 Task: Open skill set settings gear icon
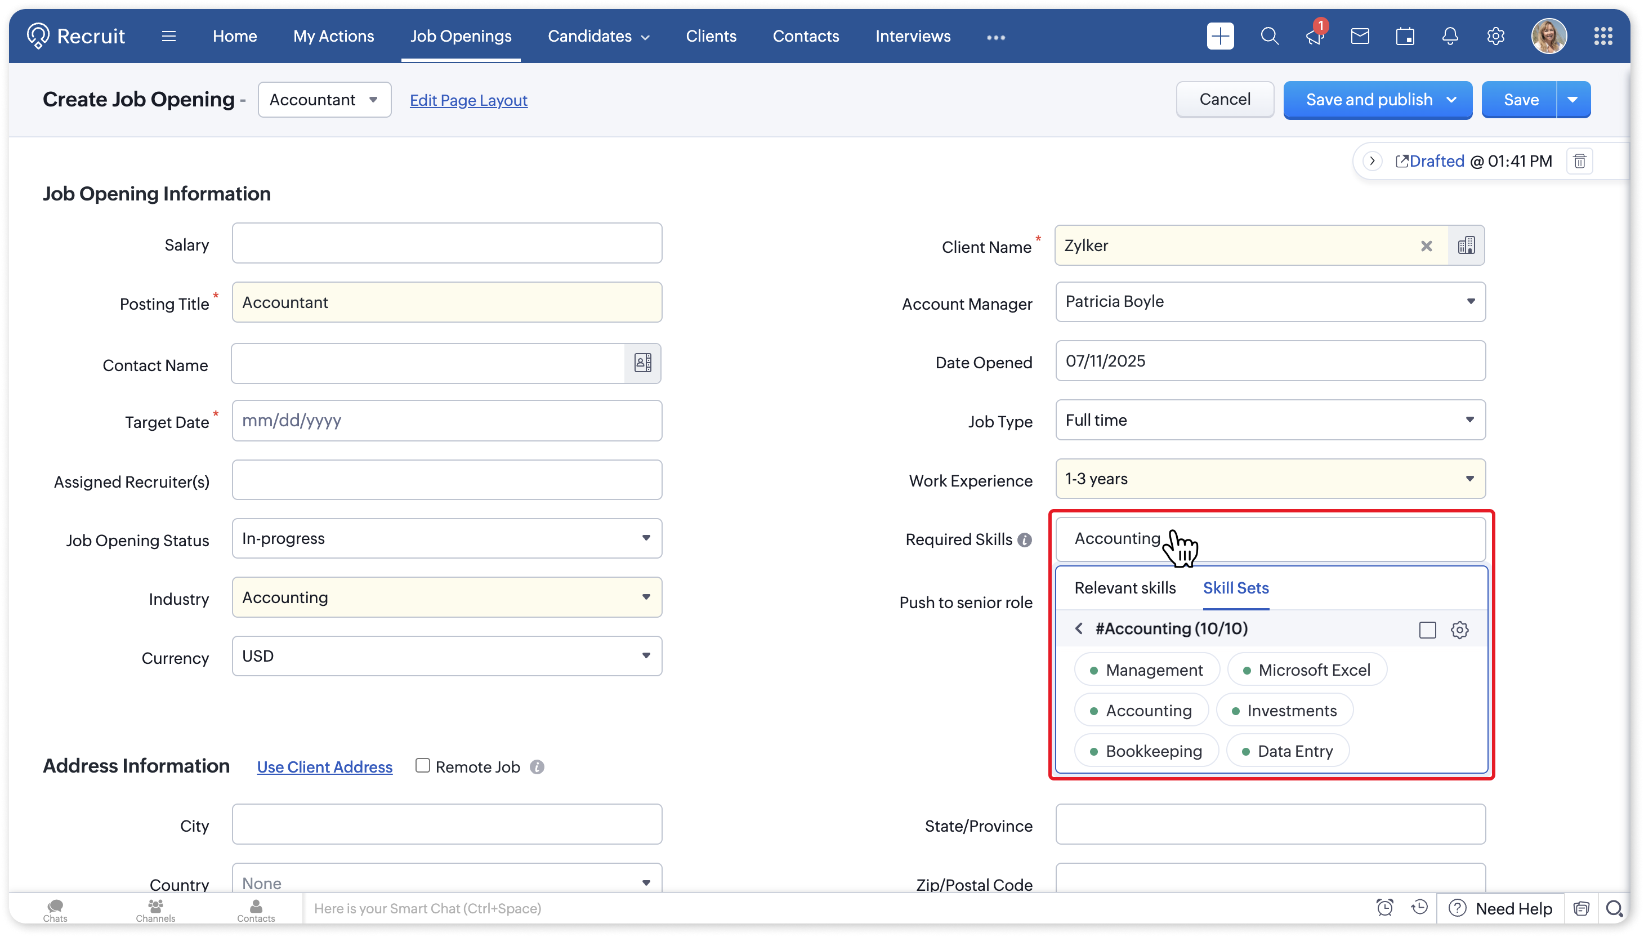[x=1459, y=630]
